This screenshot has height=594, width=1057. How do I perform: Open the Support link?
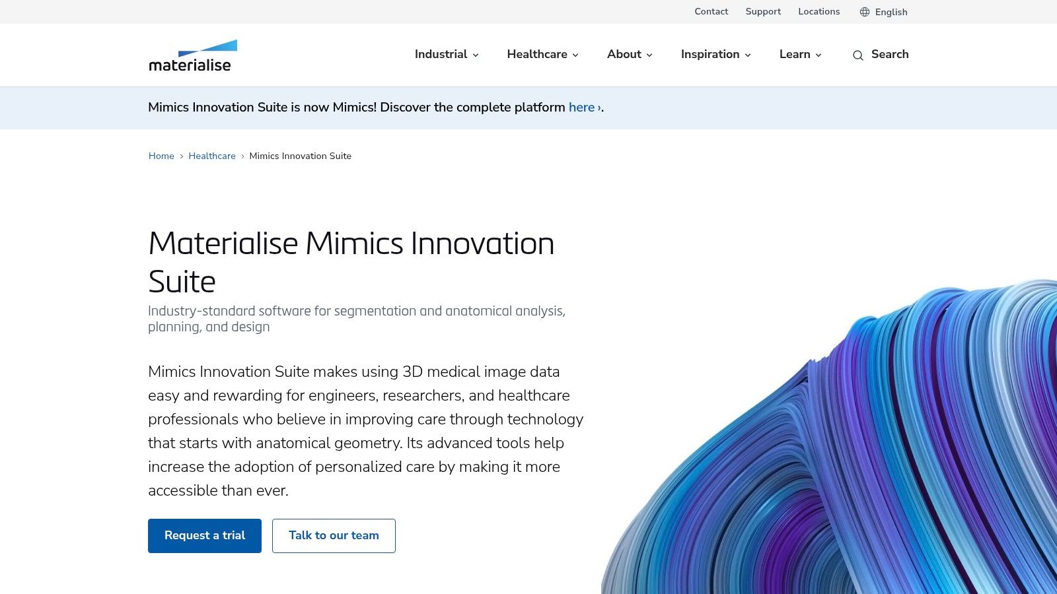tap(763, 11)
